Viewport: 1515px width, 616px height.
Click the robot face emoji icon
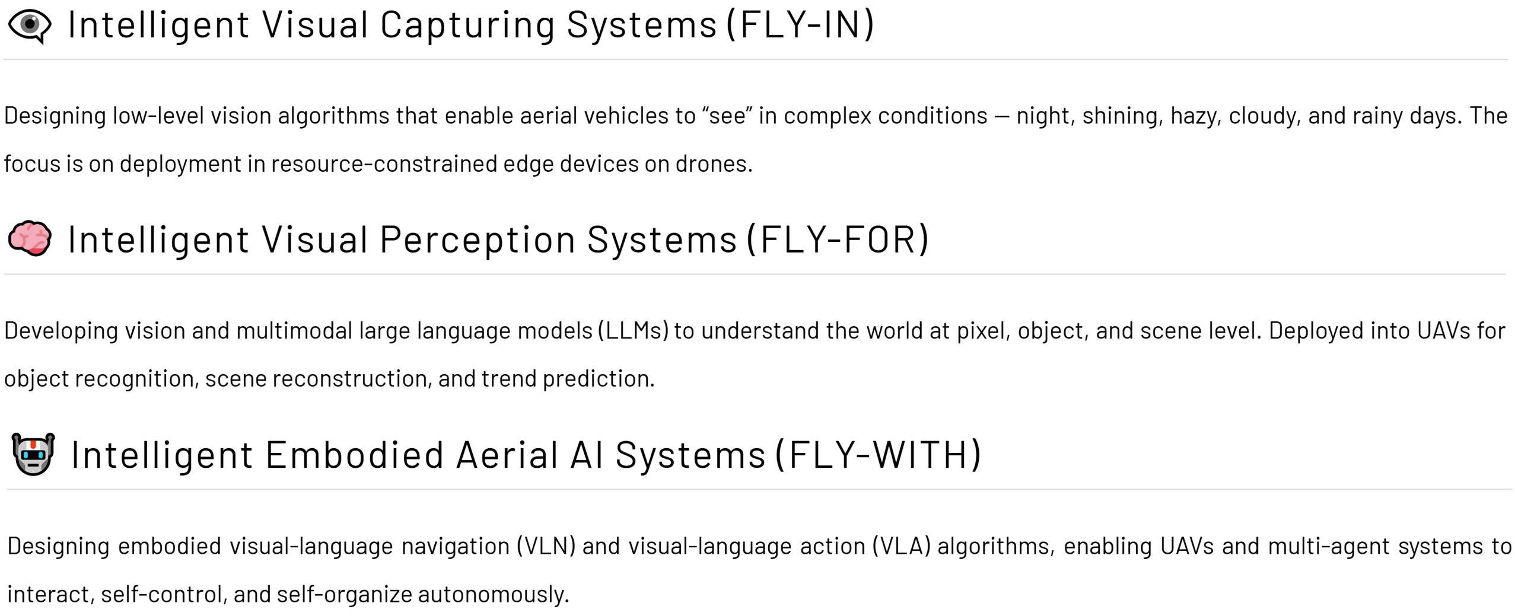[x=33, y=454]
